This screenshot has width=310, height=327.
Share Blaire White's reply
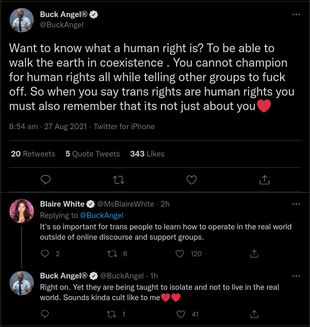pos(254,254)
